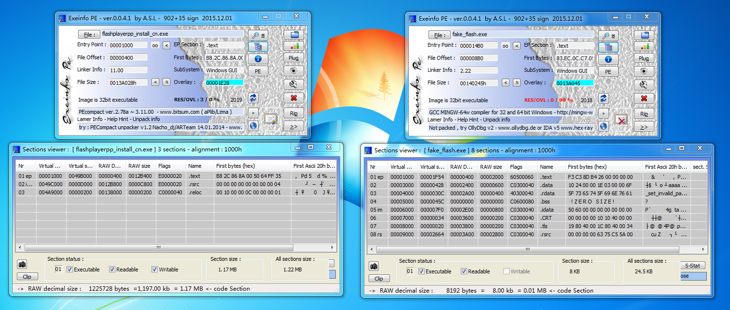Click PE button in flashplayerpp Exeinfo window
The width and height of the screenshot is (730, 310).
(x=258, y=71)
